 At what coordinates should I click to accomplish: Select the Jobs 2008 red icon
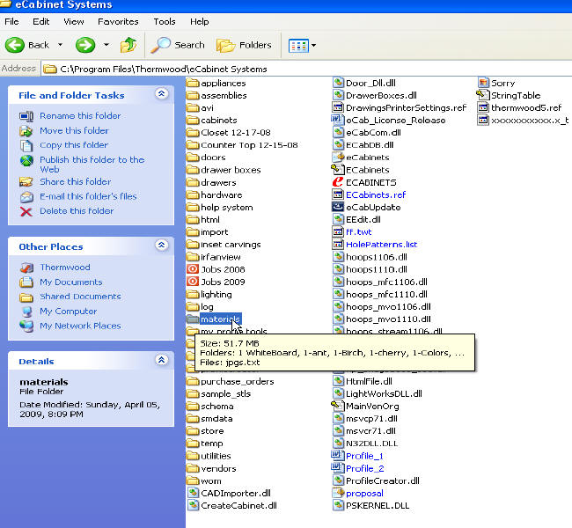click(193, 269)
